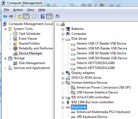Screen dimensions: 138x119
Task: Click the blue Help question mark icon
Action: (43, 16)
